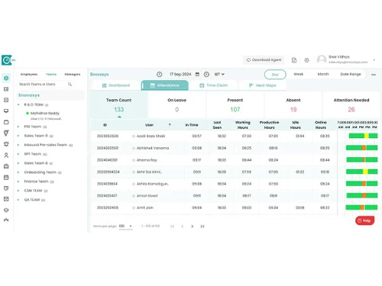The height and width of the screenshot is (286, 382).
Task: Click user name Aman tiwari
Action: pyautogui.click(x=147, y=196)
